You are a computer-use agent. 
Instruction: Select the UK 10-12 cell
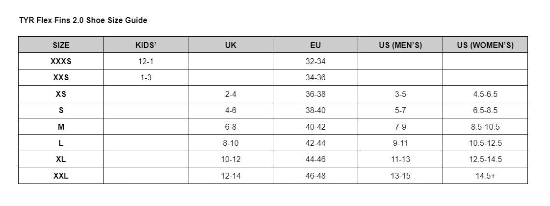(231, 159)
